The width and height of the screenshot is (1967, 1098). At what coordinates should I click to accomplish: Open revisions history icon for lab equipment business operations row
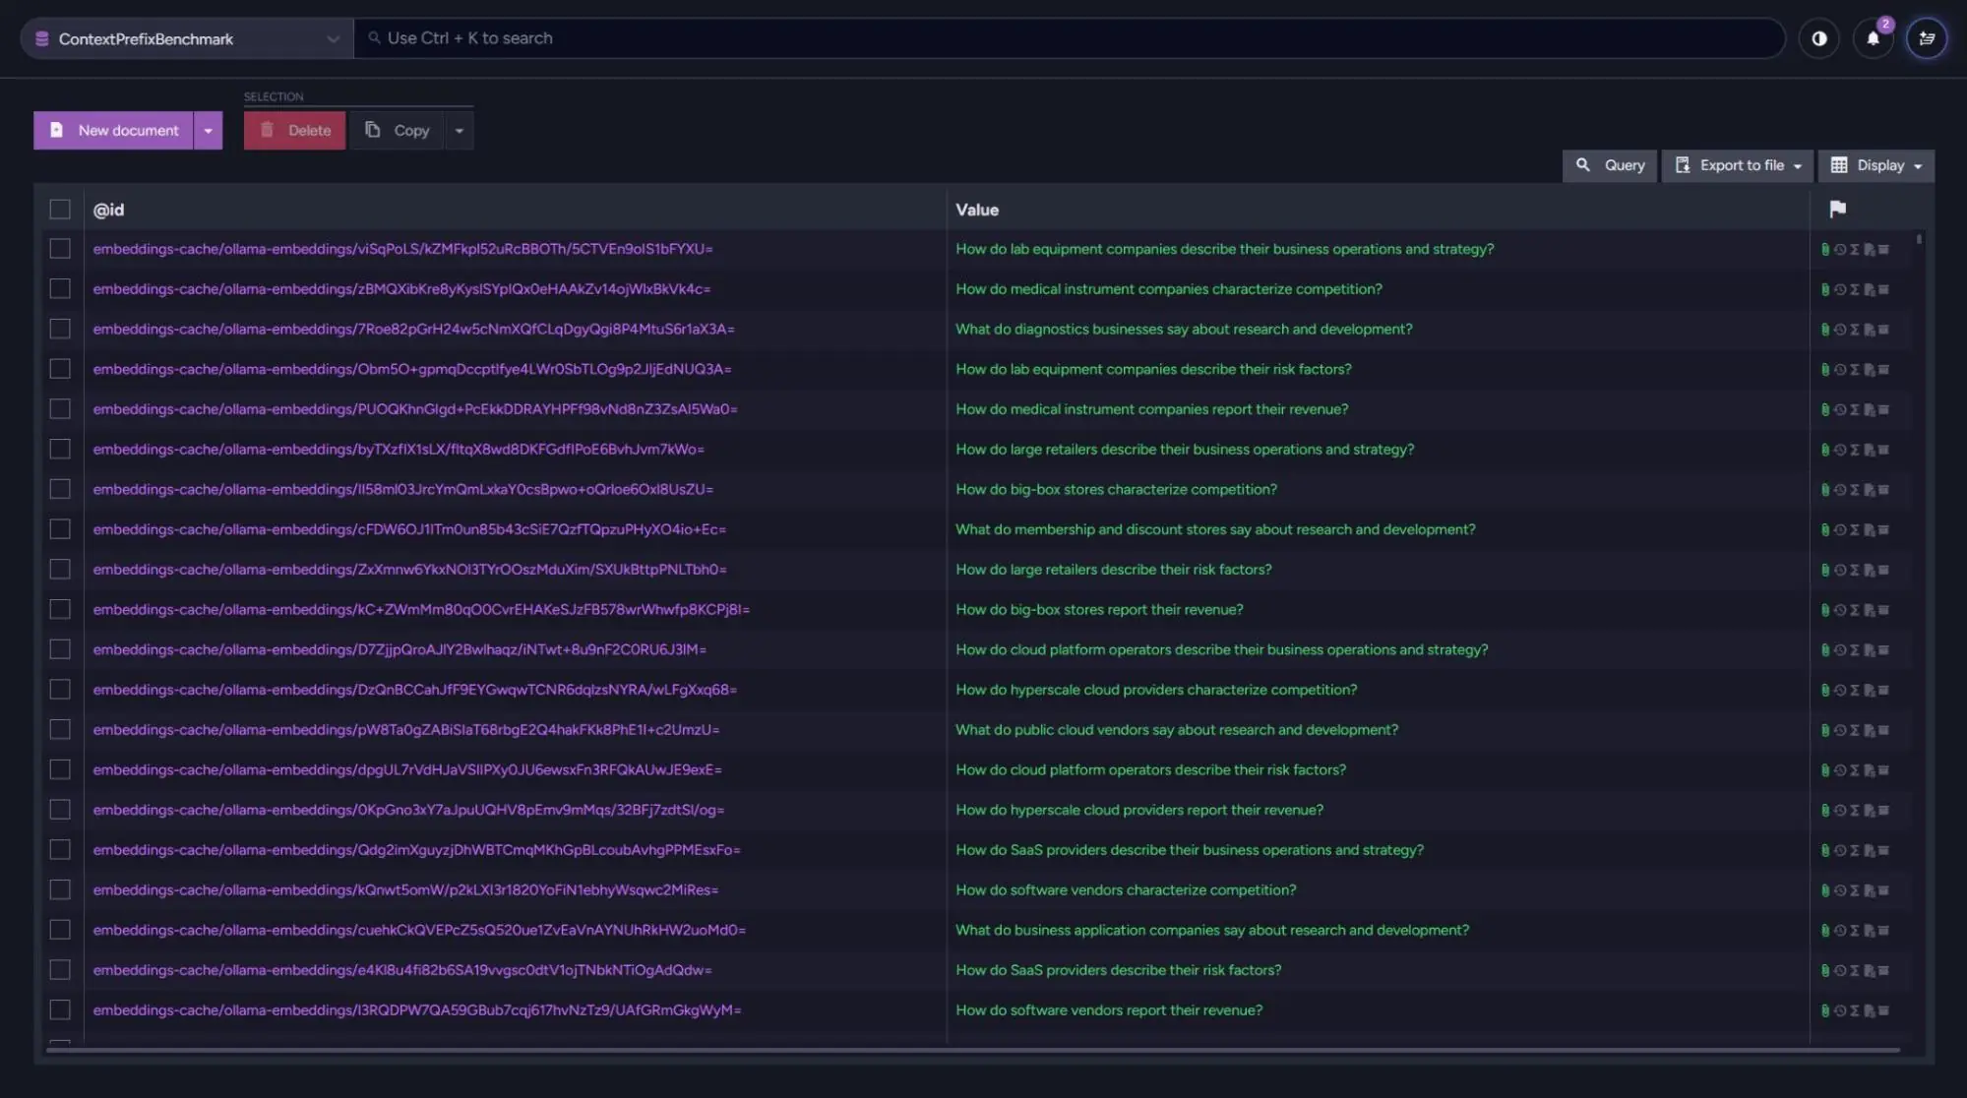(1840, 249)
